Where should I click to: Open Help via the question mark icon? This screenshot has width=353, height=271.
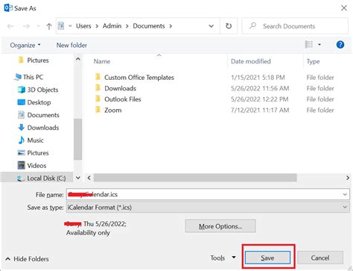340,45
